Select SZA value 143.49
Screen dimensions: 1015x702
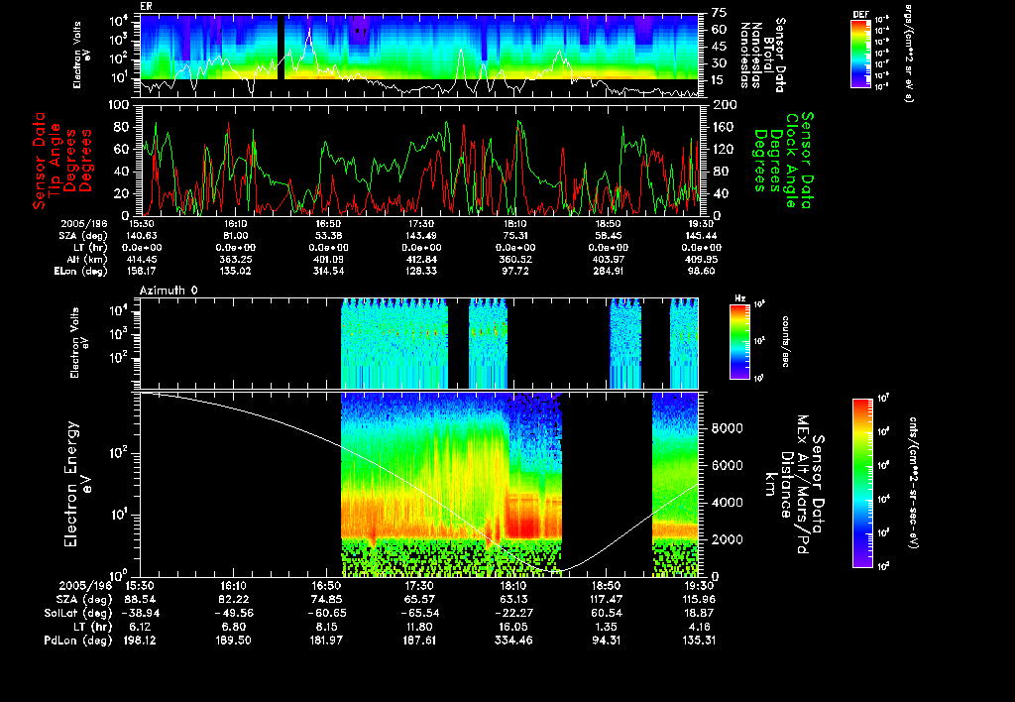(420, 236)
